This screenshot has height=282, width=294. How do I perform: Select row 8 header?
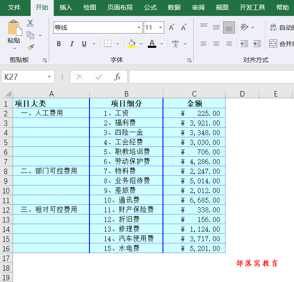click(x=6, y=171)
